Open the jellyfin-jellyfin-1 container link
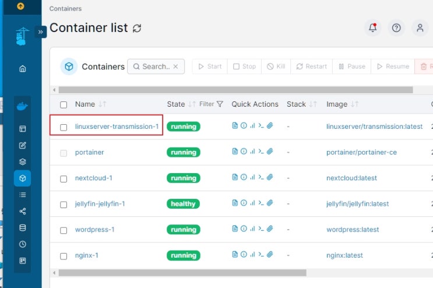Viewport: 433px width, 288px height. point(100,204)
